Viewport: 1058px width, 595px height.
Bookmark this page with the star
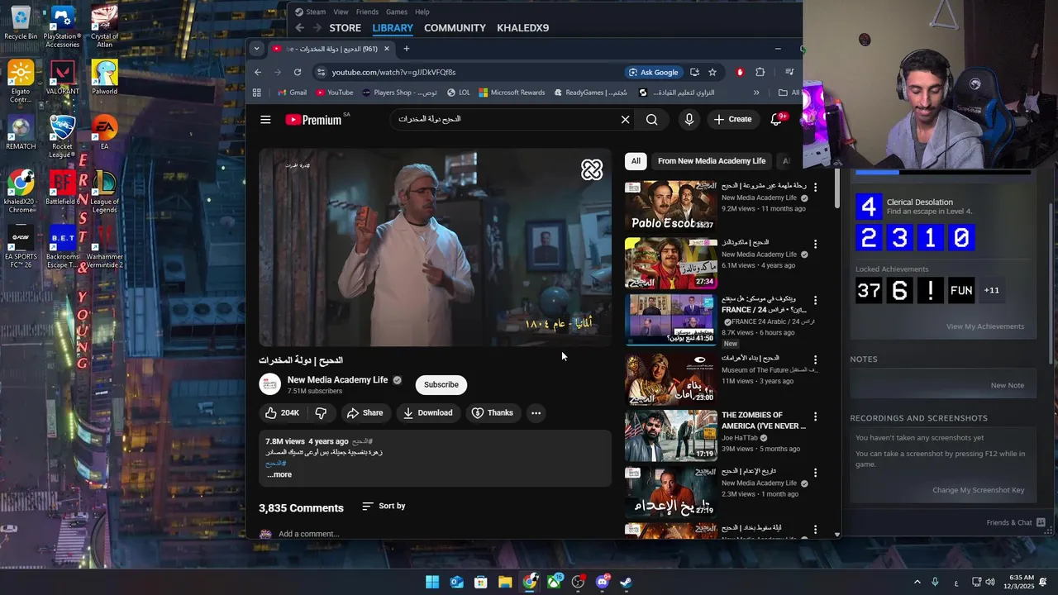(712, 72)
